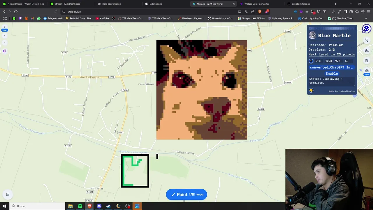Viewport: 373px width, 210px height.
Task: Open Steam from the taskbar
Action: click(x=108, y=206)
